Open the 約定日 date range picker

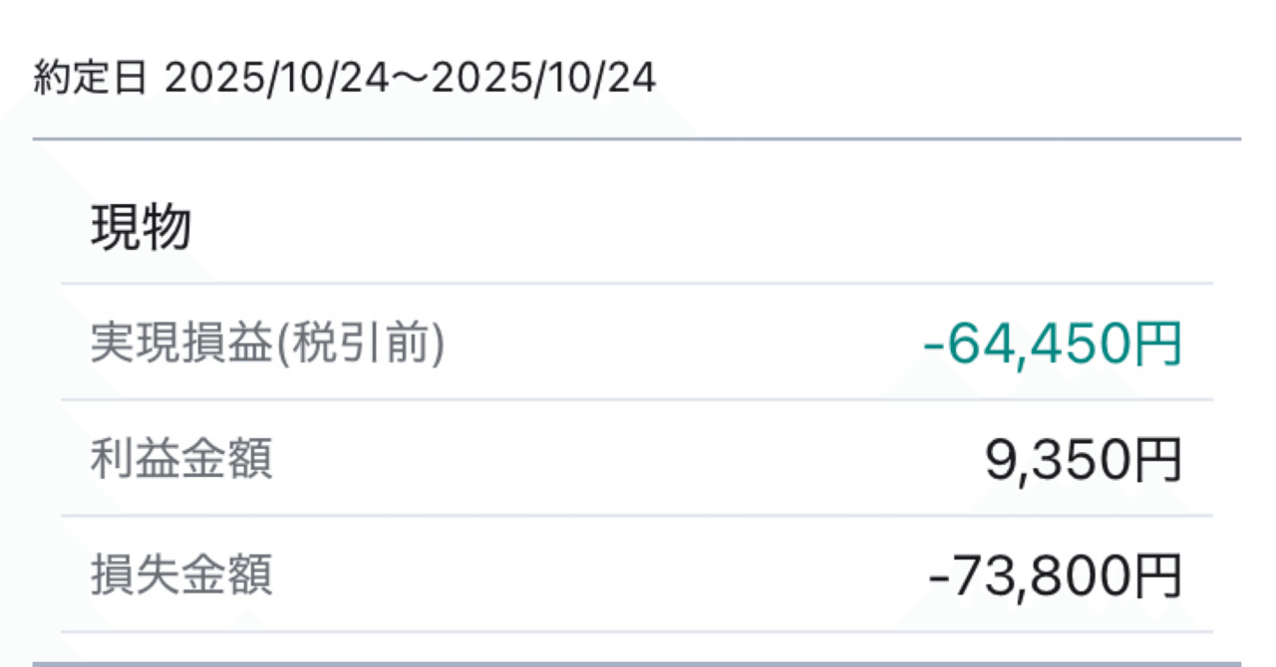[344, 78]
